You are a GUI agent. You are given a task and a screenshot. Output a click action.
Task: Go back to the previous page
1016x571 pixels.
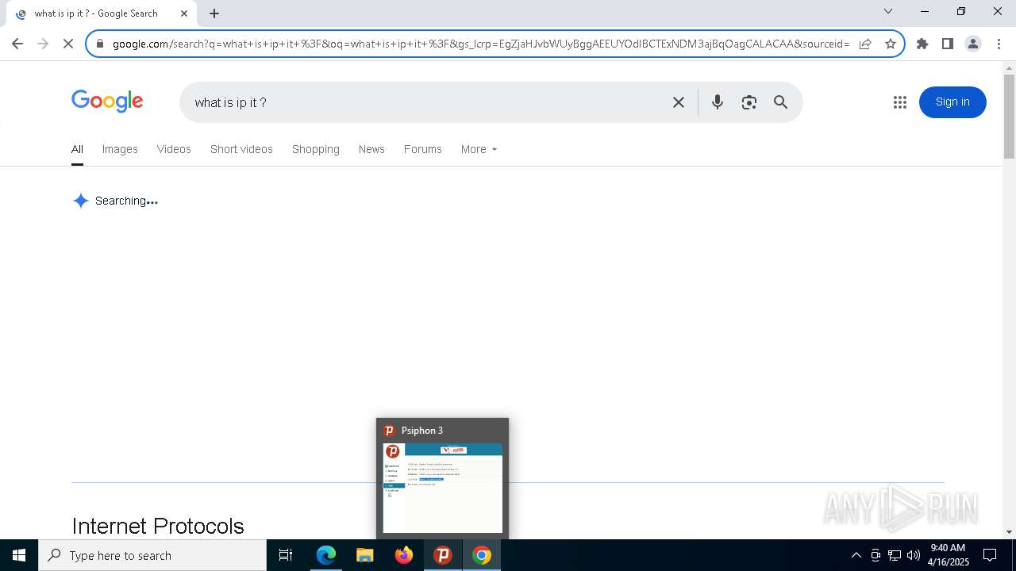pos(17,44)
